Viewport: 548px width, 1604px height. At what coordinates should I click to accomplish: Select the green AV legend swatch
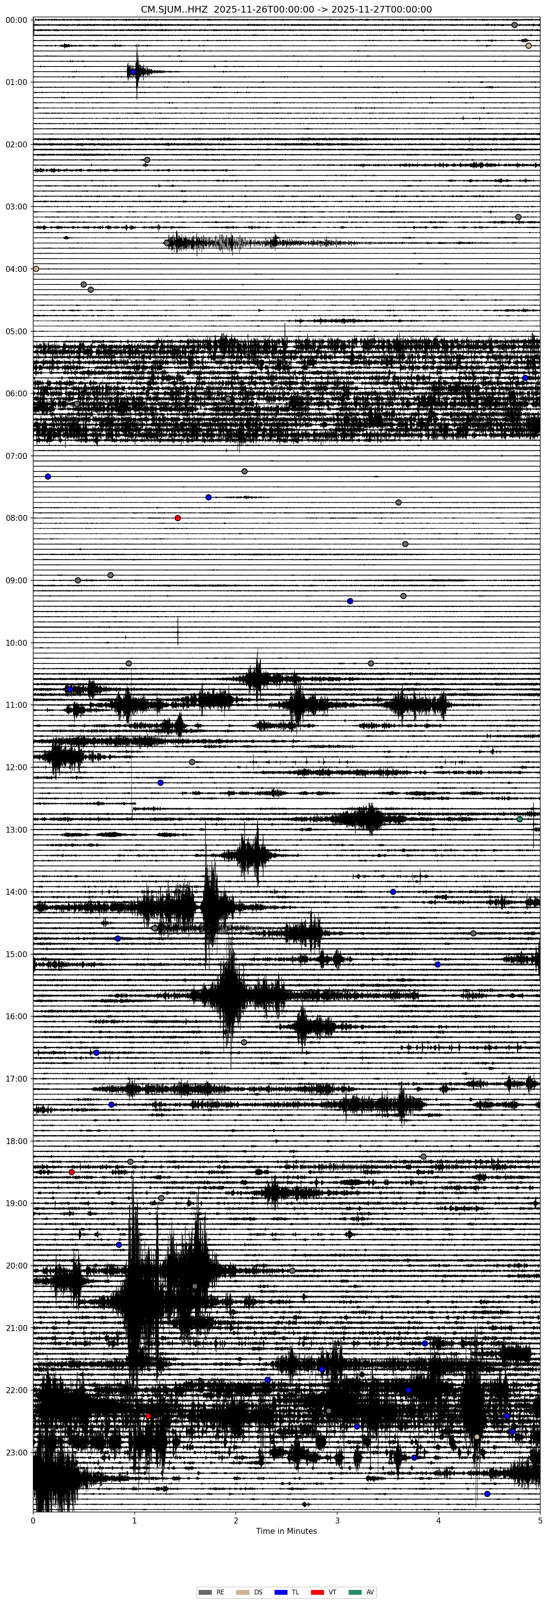pos(355,1592)
